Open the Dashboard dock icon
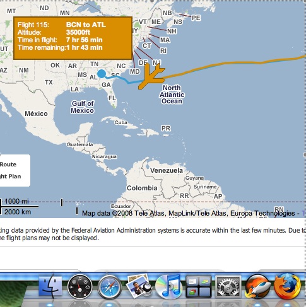 click(x=80, y=287)
